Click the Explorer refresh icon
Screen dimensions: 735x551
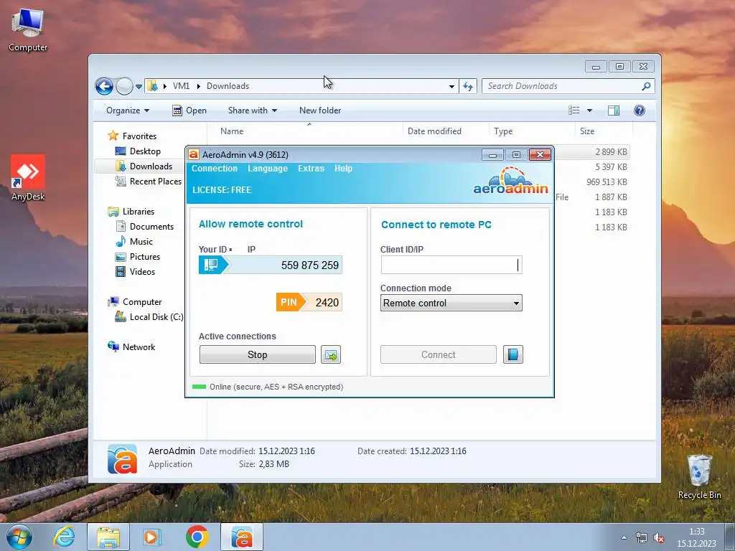tap(468, 86)
